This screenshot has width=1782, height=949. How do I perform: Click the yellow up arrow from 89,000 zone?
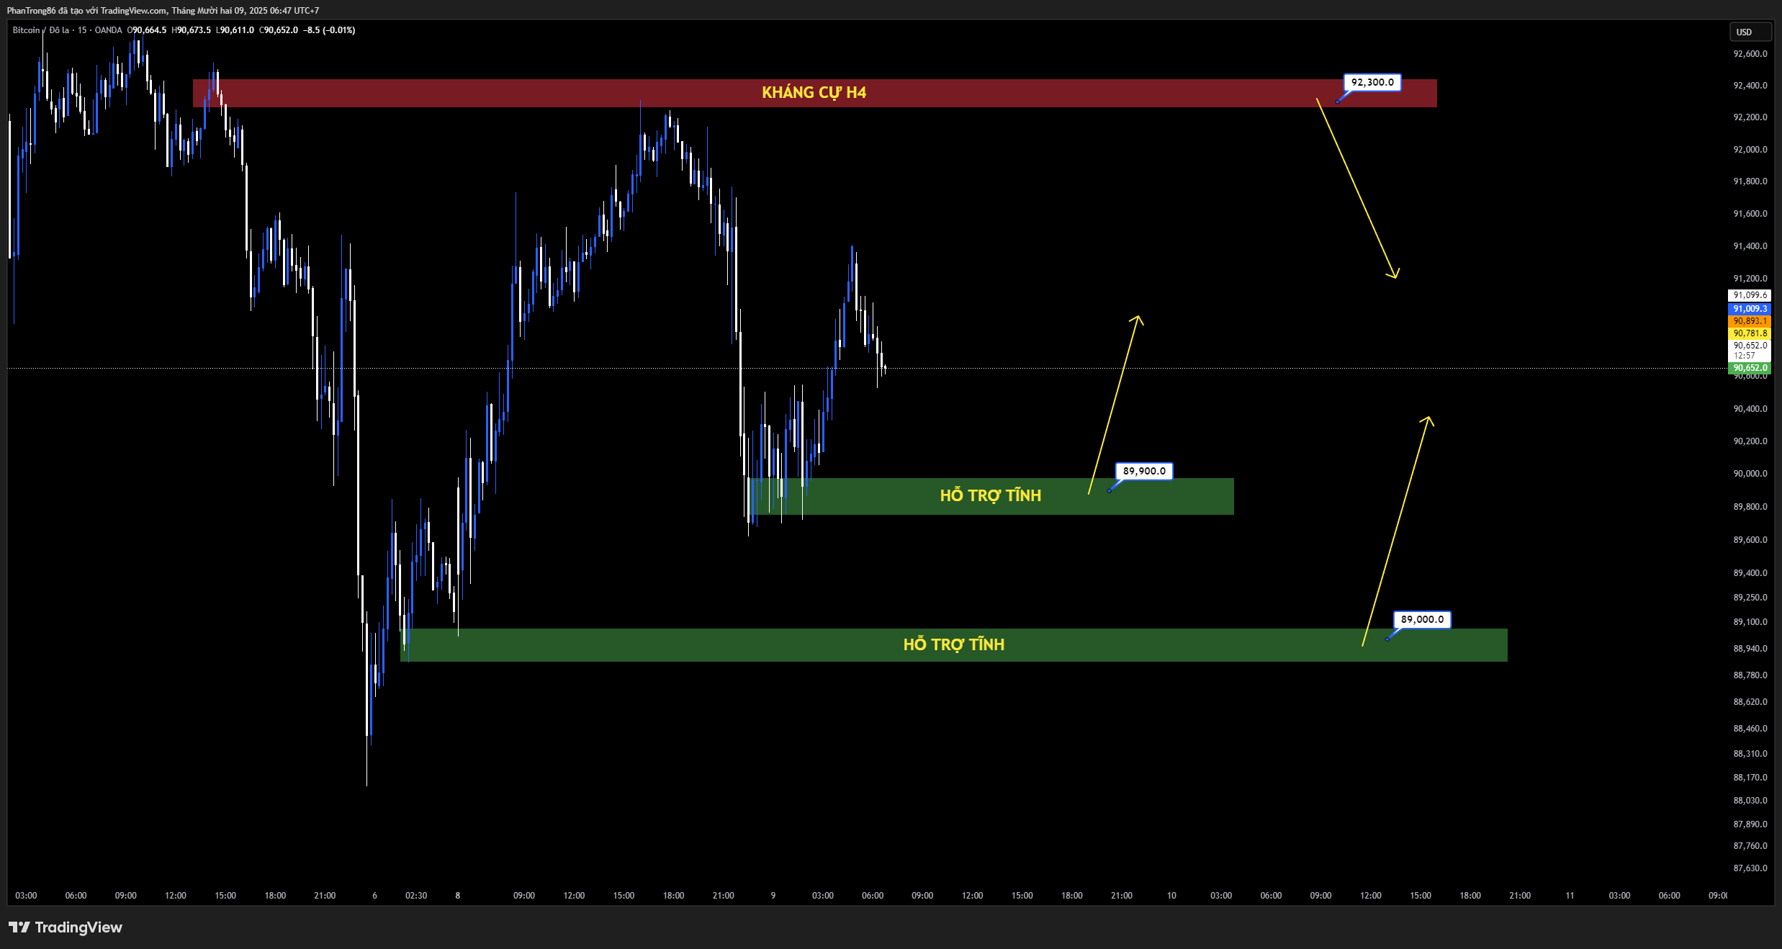tap(1395, 531)
